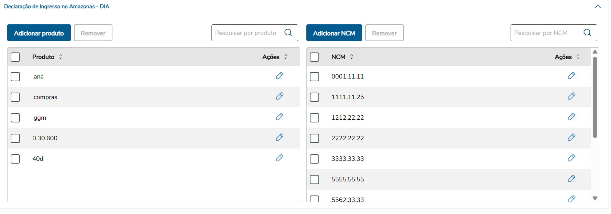Collapse the Declaração de Ingresso section

598,7
